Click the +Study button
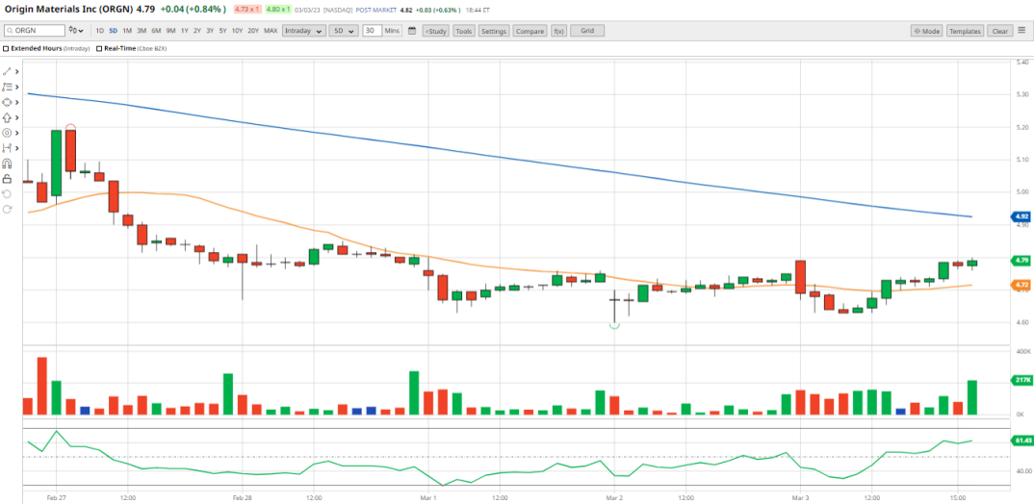The height and width of the screenshot is (504, 1034). point(436,31)
